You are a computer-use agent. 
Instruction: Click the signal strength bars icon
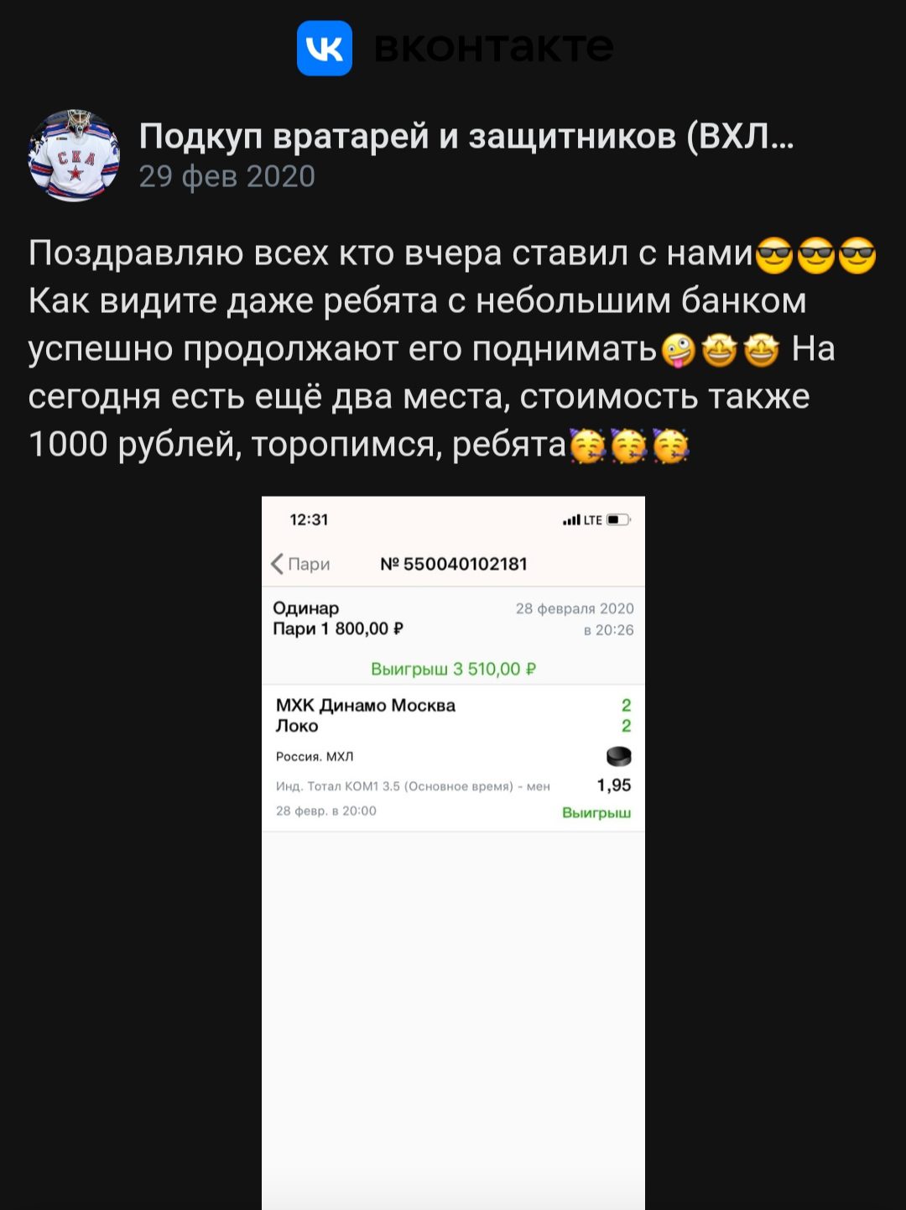(571, 520)
